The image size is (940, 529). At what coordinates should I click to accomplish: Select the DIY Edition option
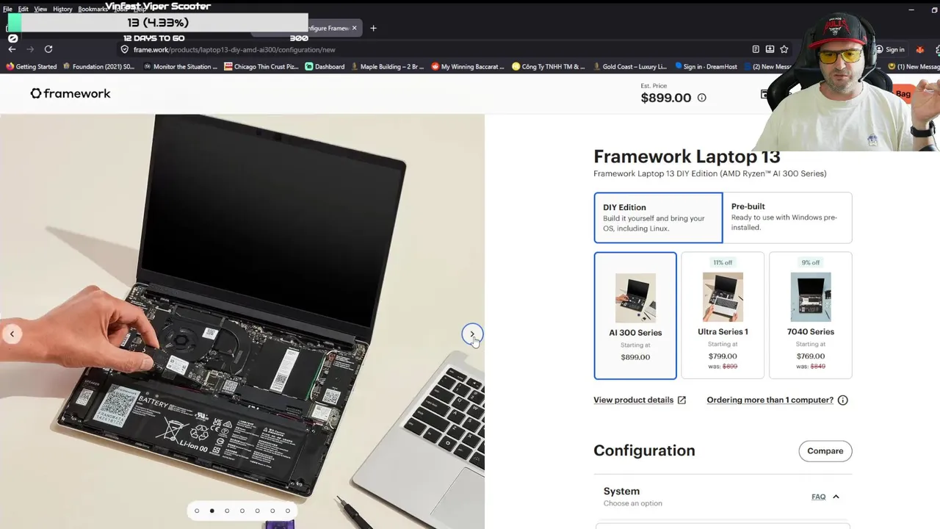(658, 217)
